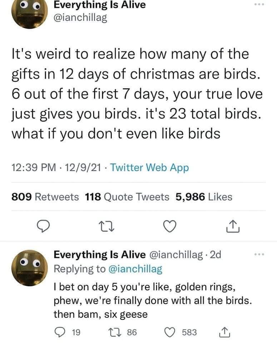The width and height of the screenshot is (277, 343).
Task: Click the @ianchillag handle at top
Action: tap(80, 18)
